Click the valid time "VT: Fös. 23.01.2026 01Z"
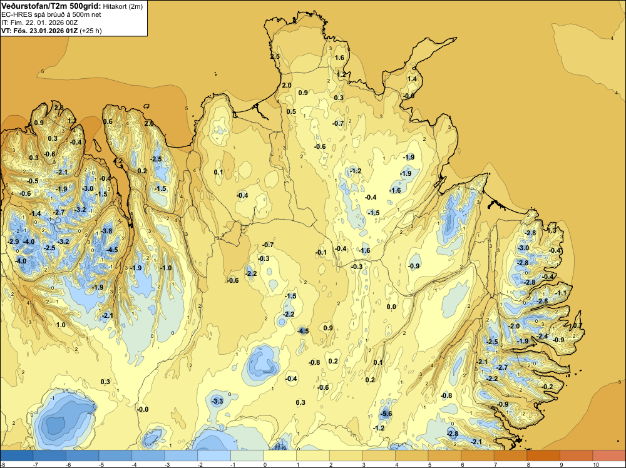Viewport: 626px width, 468px height. click(39, 31)
